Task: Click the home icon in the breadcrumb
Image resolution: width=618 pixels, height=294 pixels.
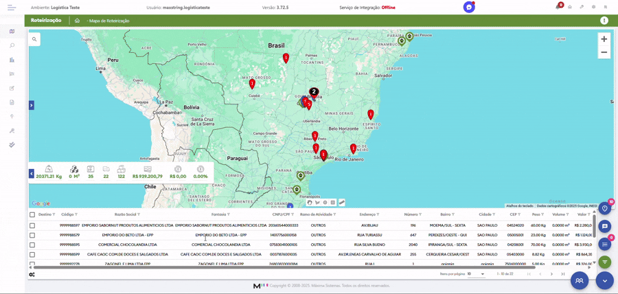Action: [77, 21]
